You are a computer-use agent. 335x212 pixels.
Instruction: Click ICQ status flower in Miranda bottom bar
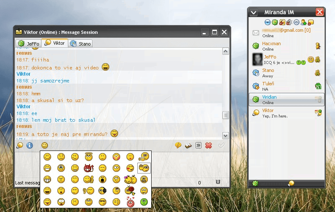coord(255,184)
